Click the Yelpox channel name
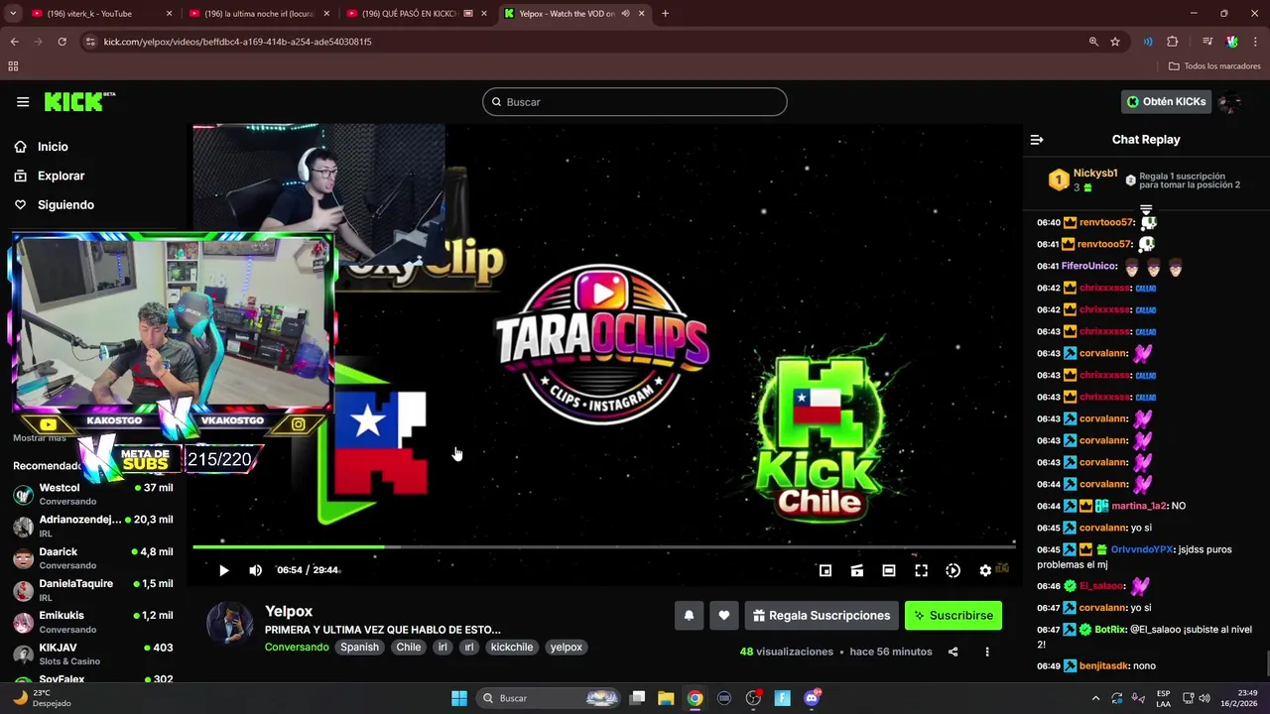This screenshot has width=1270, height=714. [x=289, y=611]
